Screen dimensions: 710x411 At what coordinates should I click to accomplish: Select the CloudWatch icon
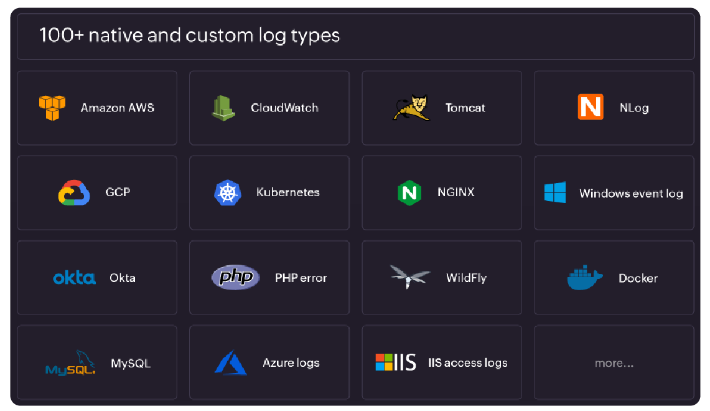tap(224, 107)
